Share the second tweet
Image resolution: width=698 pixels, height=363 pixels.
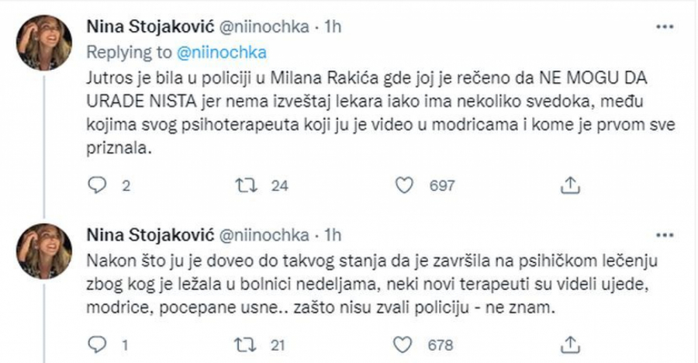[569, 342]
